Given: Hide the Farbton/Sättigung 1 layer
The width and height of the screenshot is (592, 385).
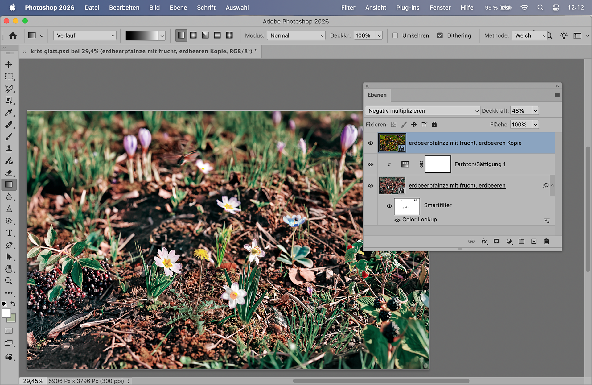Looking at the screenshot, I should (371, 164).
